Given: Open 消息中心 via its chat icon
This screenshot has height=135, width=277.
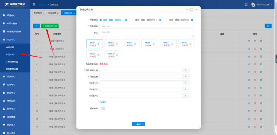Looking at the screenshot, I should tap(4, 125).
